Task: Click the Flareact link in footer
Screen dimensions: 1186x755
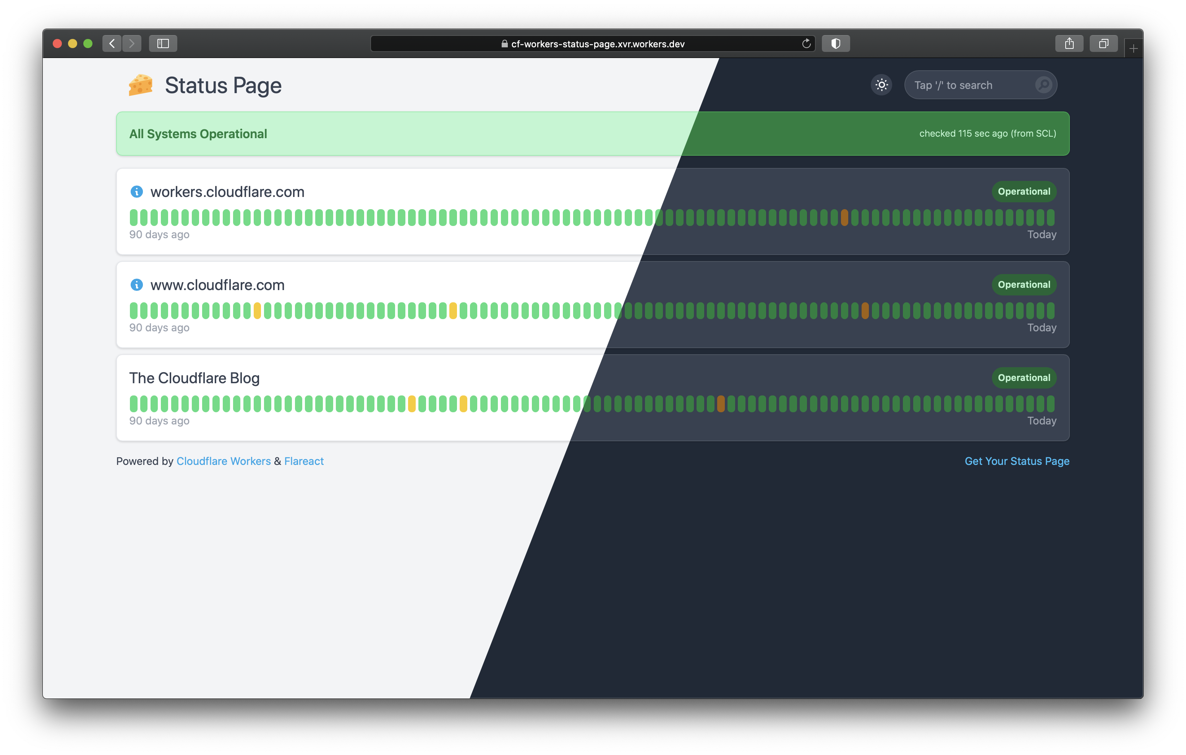Action: (x=303, y=460)
